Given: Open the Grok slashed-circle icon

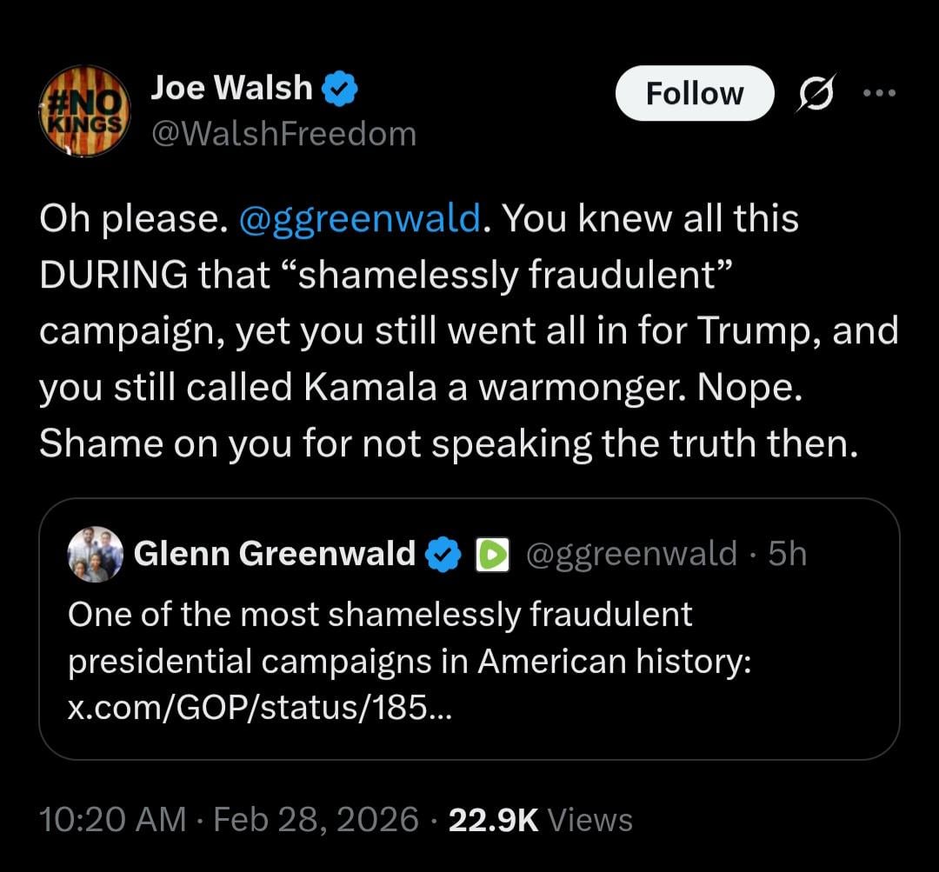Looking at the screenshot, I should tap(816, 93).
